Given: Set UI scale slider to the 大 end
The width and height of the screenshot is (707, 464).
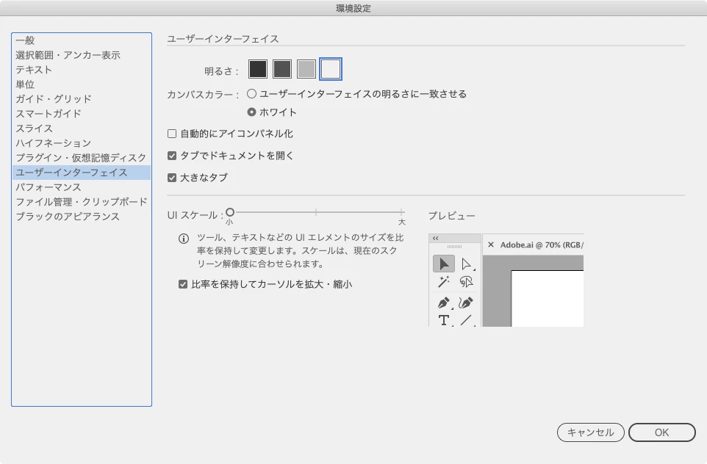Looking at the screenshot, I should (401, 212).
